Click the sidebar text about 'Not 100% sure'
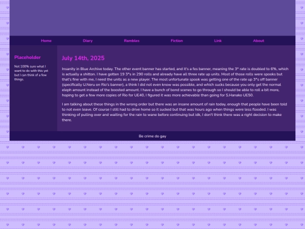This screenshot has height=229, width=305. (31, 73)
